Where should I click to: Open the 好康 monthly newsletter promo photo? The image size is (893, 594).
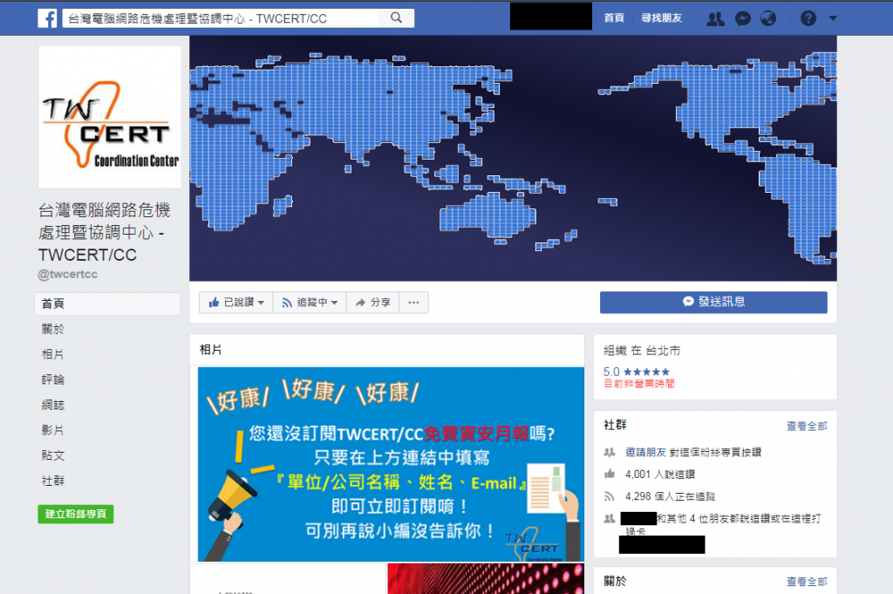click(391, 464)
